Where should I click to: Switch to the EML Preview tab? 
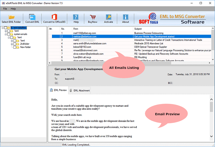tap(59, 90)
